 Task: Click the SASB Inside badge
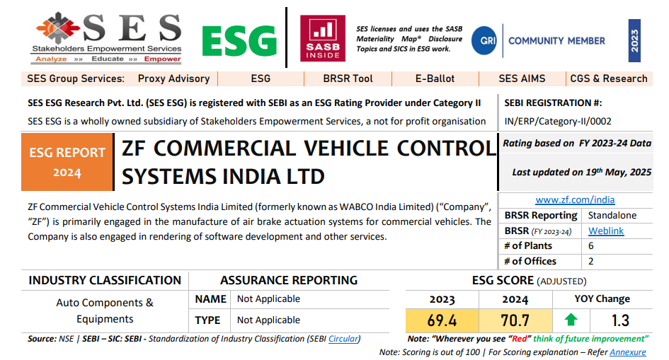pyautogui.click(x=323, y=38)
